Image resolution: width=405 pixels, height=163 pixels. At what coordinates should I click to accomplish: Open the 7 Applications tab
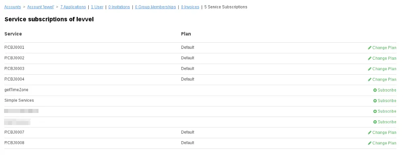73,7
